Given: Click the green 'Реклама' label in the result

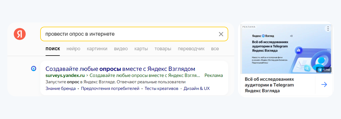Looking at the screenshot, I should (214, 75).
